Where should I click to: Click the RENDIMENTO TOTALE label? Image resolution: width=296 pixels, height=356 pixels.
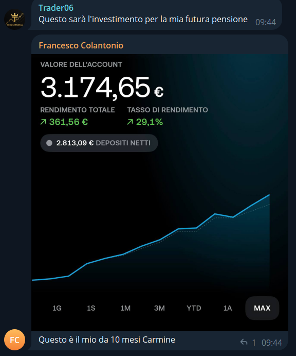(x=78, y=110)
